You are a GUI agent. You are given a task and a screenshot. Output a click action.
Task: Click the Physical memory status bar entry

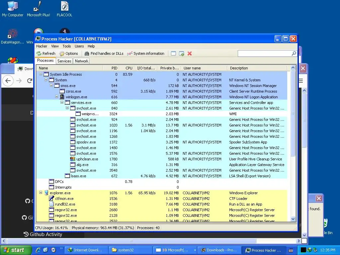coord(103,228)
